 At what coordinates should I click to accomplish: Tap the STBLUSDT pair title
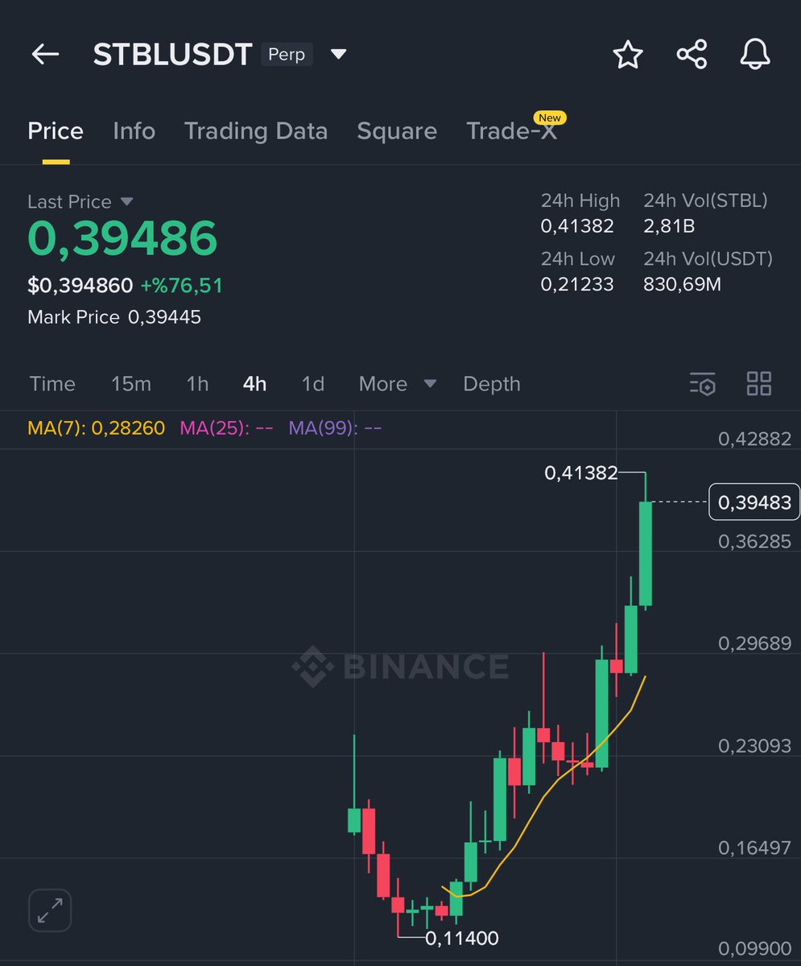(x=172, y=55)
